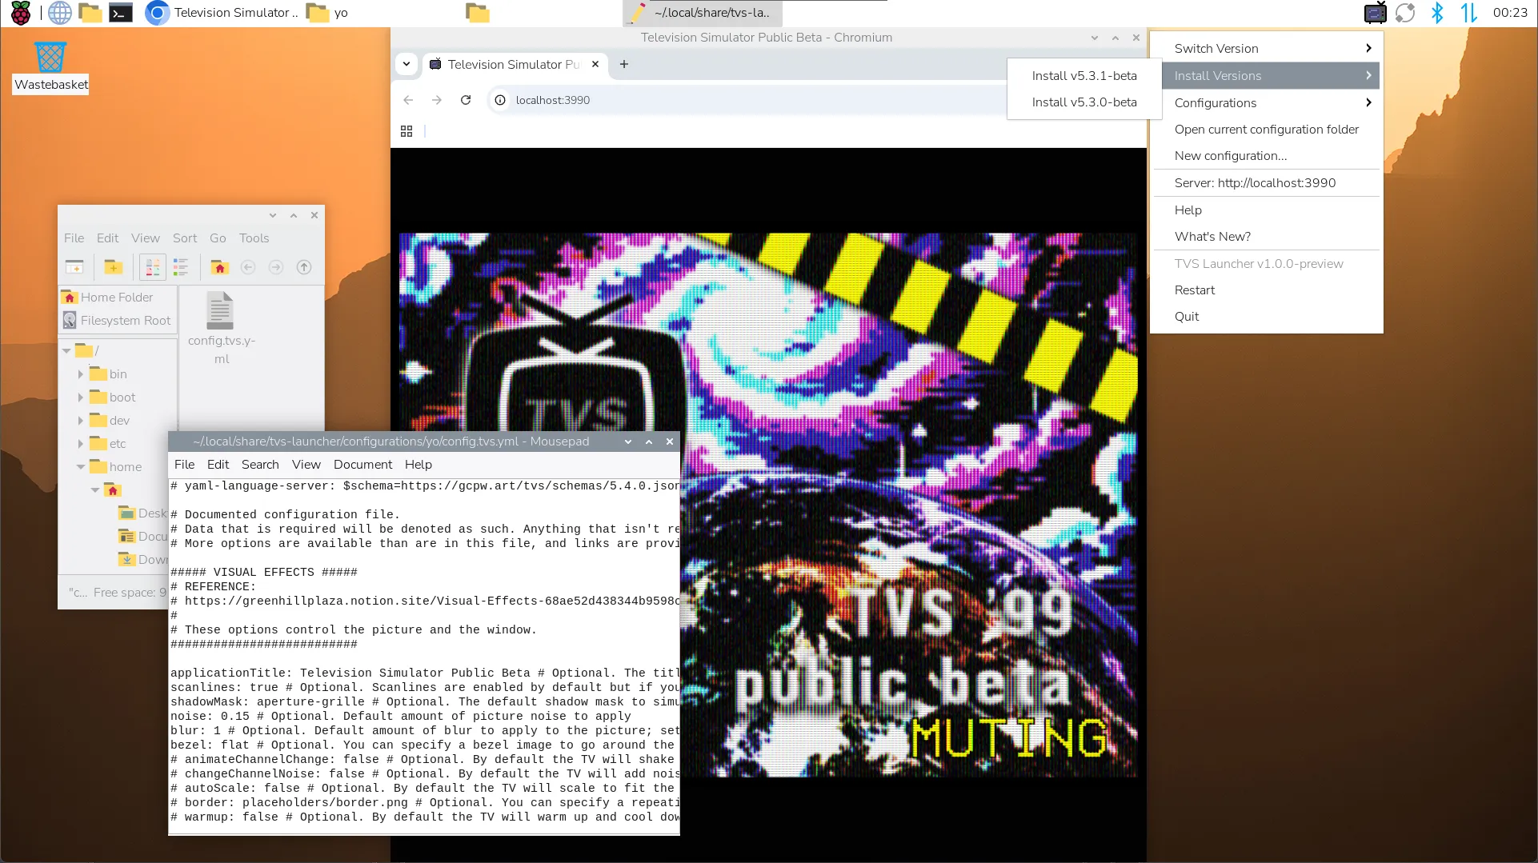Select New configuration in launcher menu
Image resolution: width=1538 pixels, height=863 pixels.
[x=1230, y=155]
